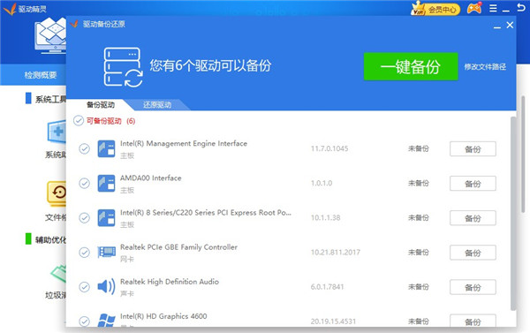
Task: Uncheck Intel Management Engine Interface driver
Action: pyautogui.click(x=84, y=148)
